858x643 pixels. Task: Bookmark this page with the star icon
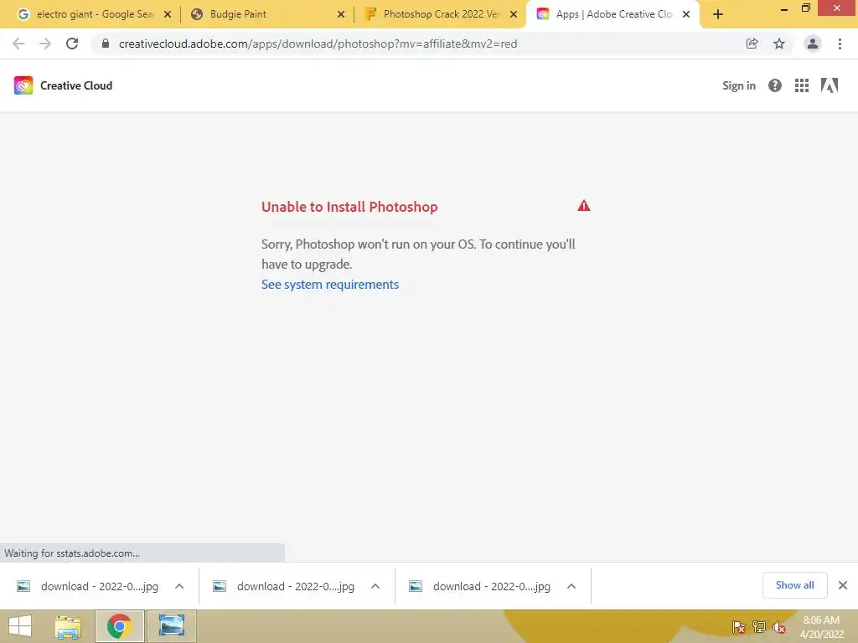(x=778, y=44)
